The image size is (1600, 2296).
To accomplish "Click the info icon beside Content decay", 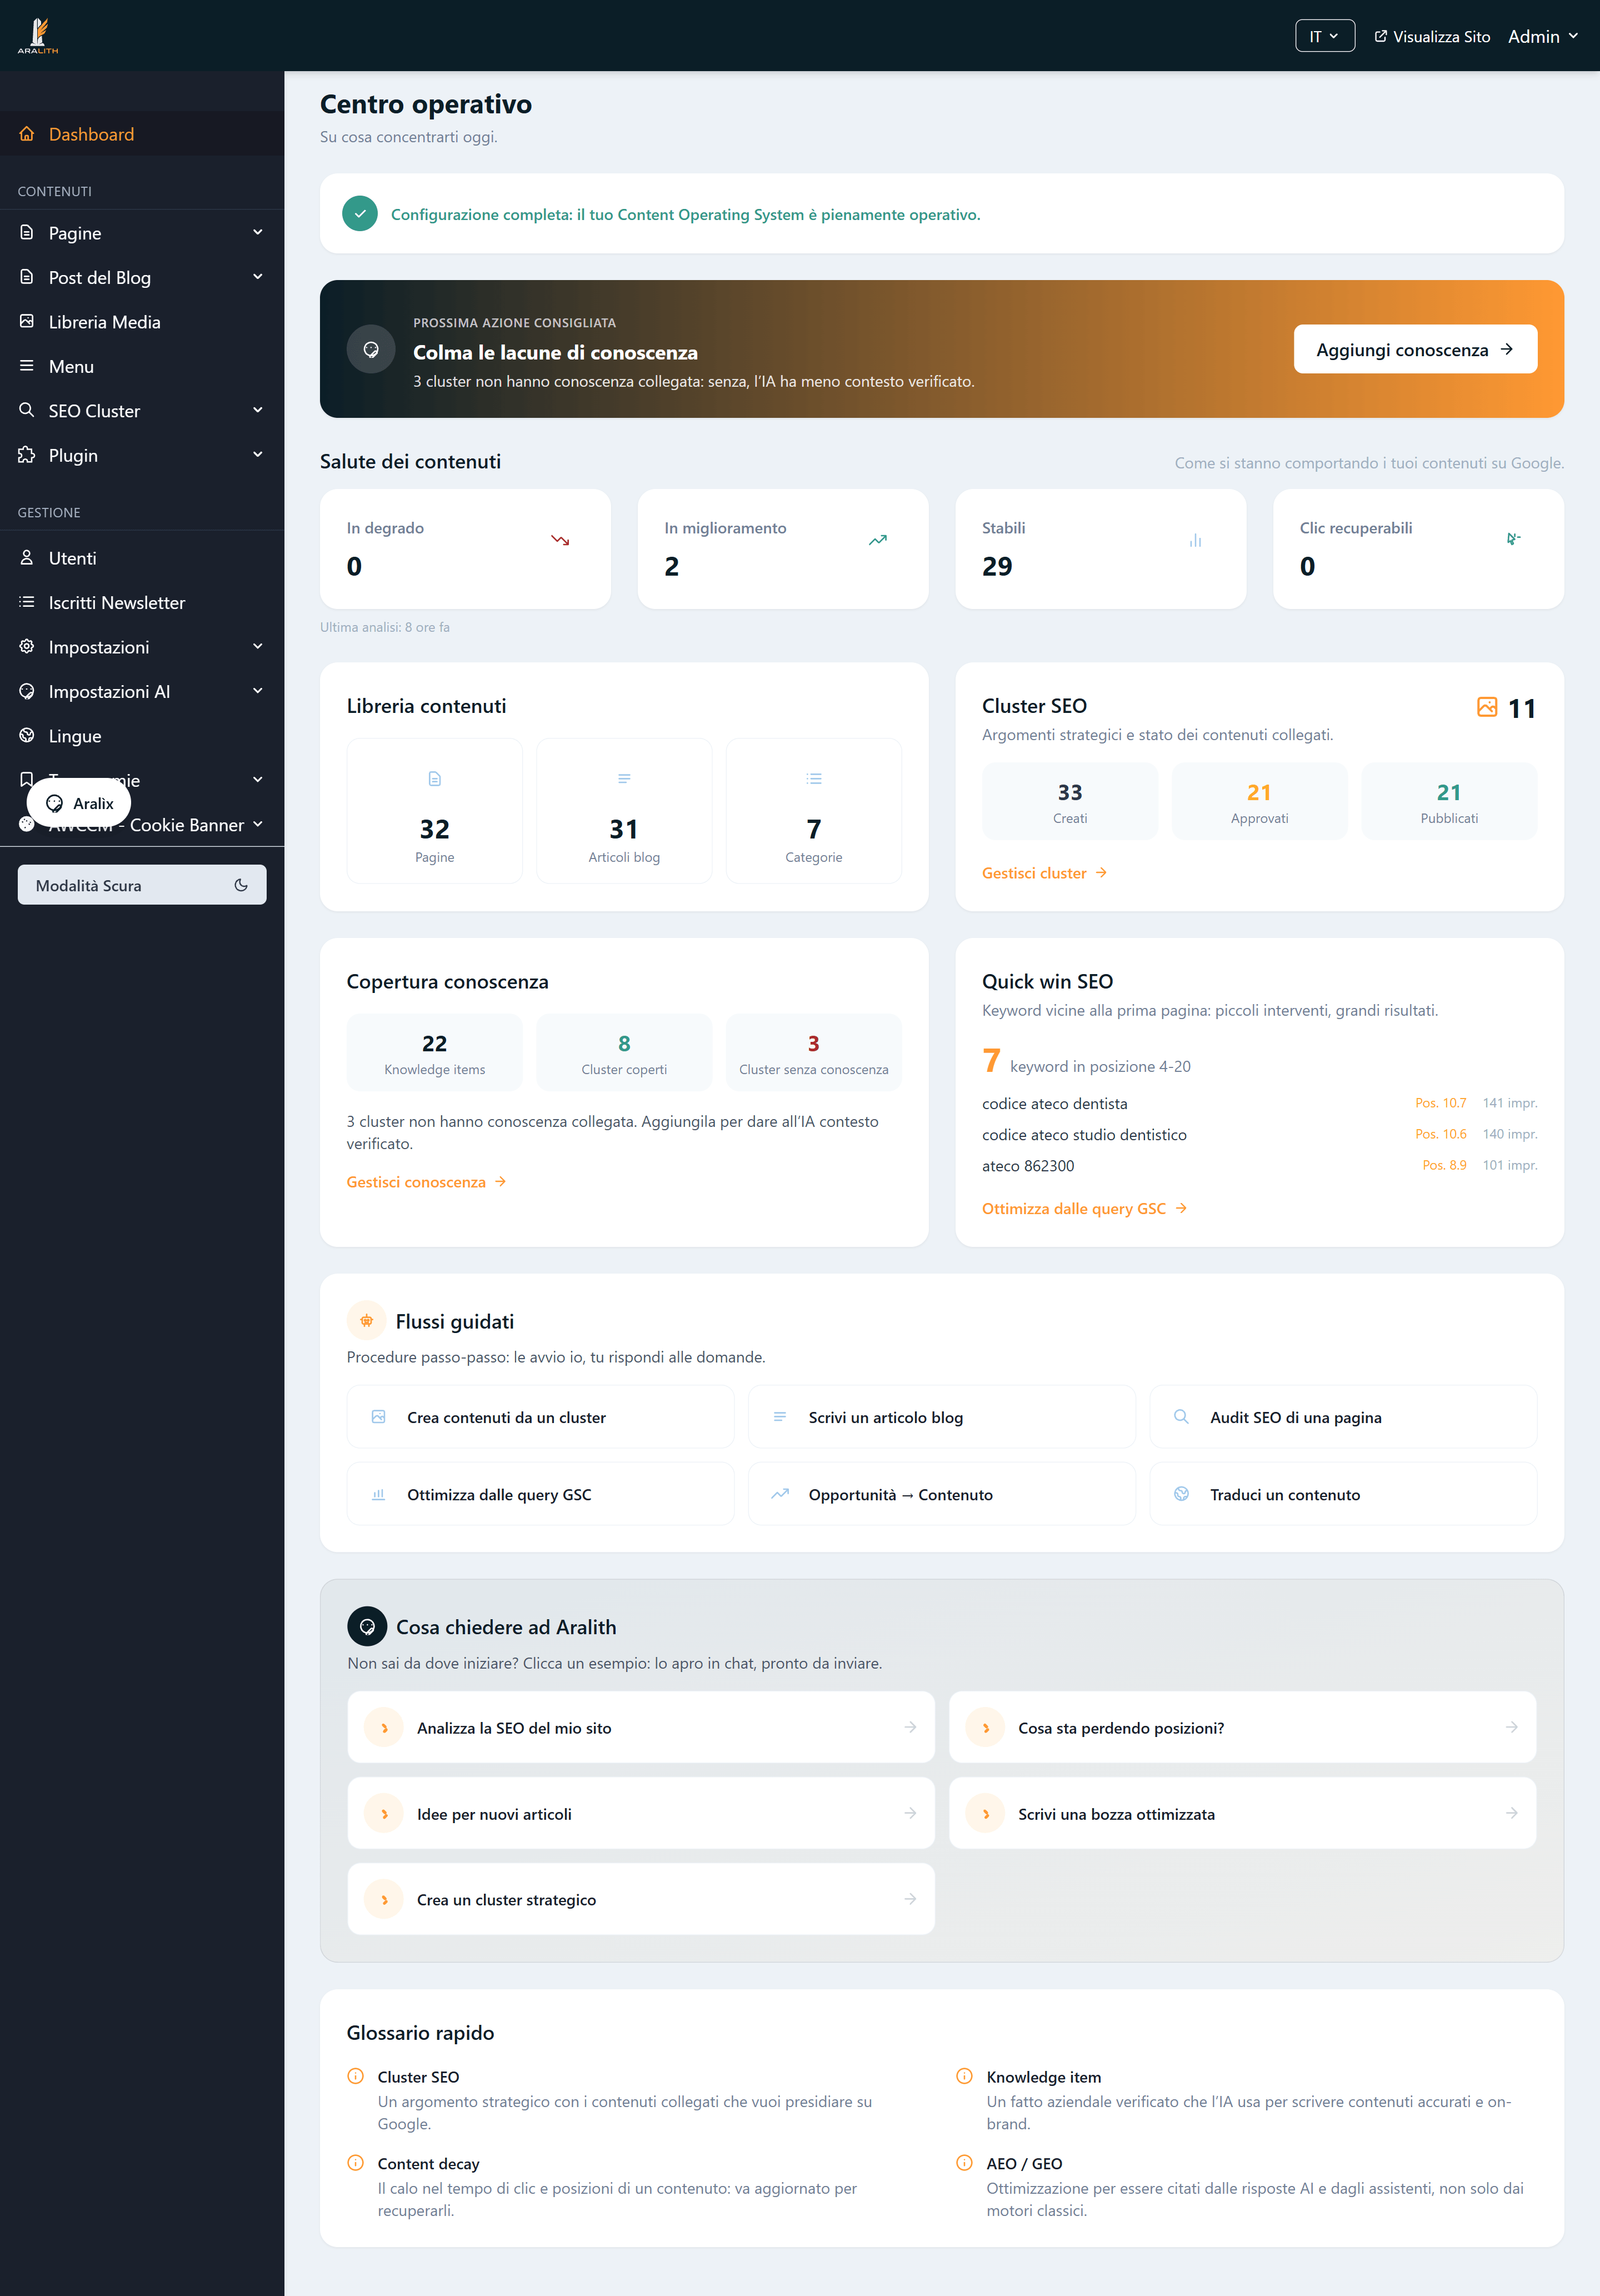I will click(x=355, y=2162).
